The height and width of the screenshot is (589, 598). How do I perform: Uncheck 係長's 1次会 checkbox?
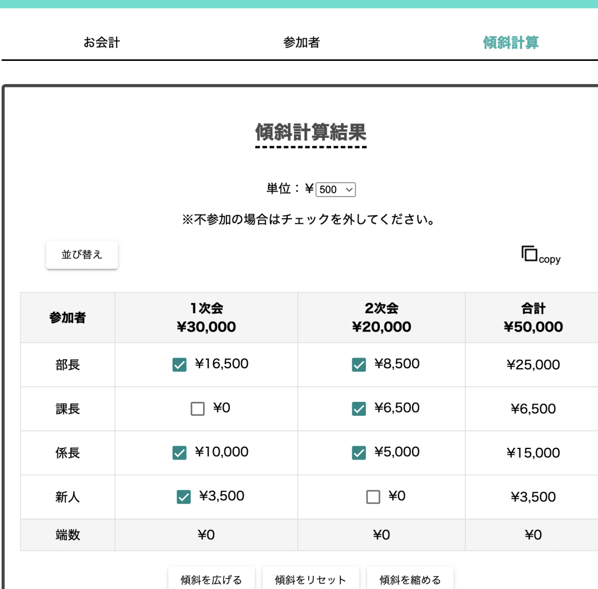click(x=179, y=453)
